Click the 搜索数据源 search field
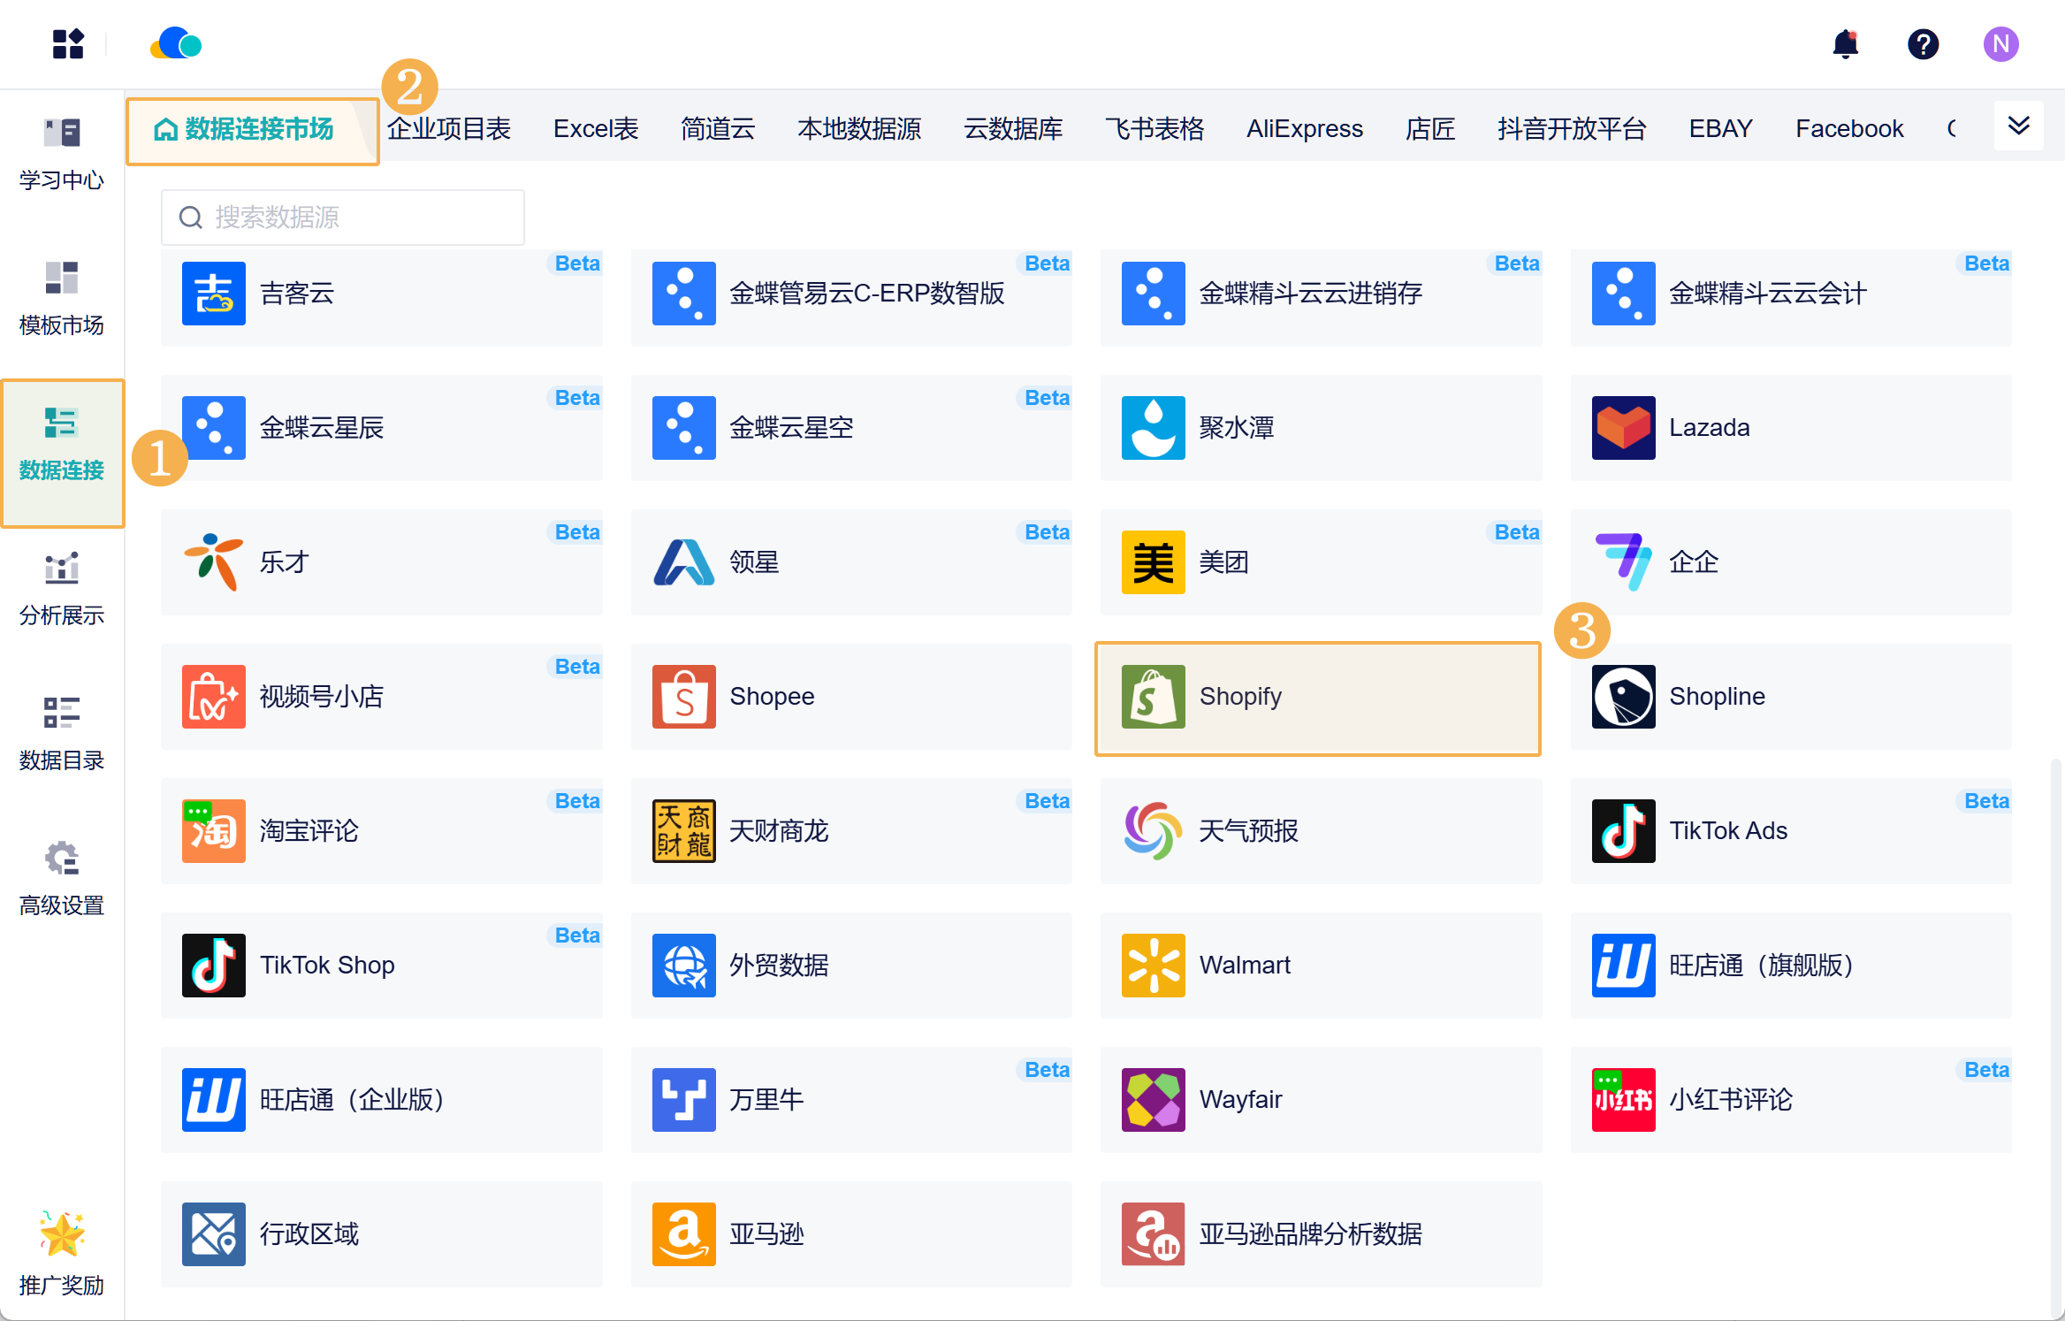 (x=343, y=218)
